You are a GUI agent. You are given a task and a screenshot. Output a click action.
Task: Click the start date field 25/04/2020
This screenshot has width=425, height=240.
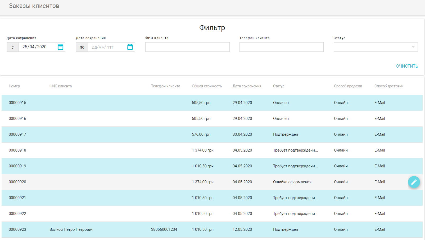pos(37,47)
